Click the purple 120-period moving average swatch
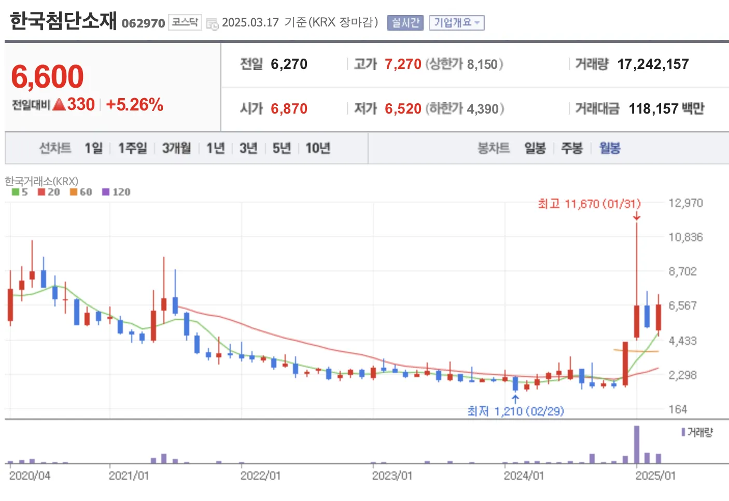This screenshot has height=501, width=729. point(106,192)
